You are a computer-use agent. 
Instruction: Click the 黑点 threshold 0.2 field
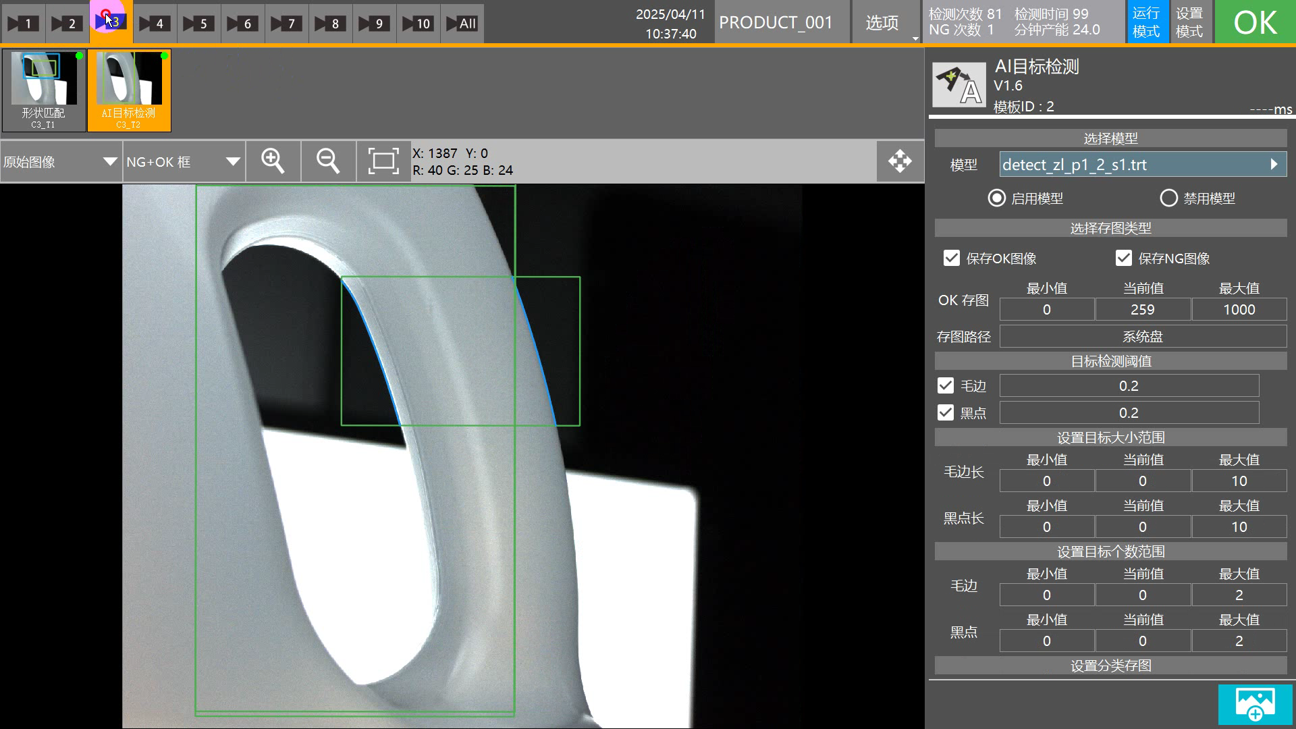click(x=1129, y=412)
